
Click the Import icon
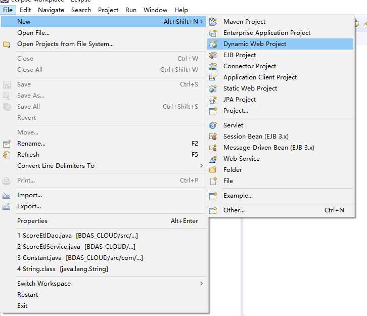pos(7,195)
